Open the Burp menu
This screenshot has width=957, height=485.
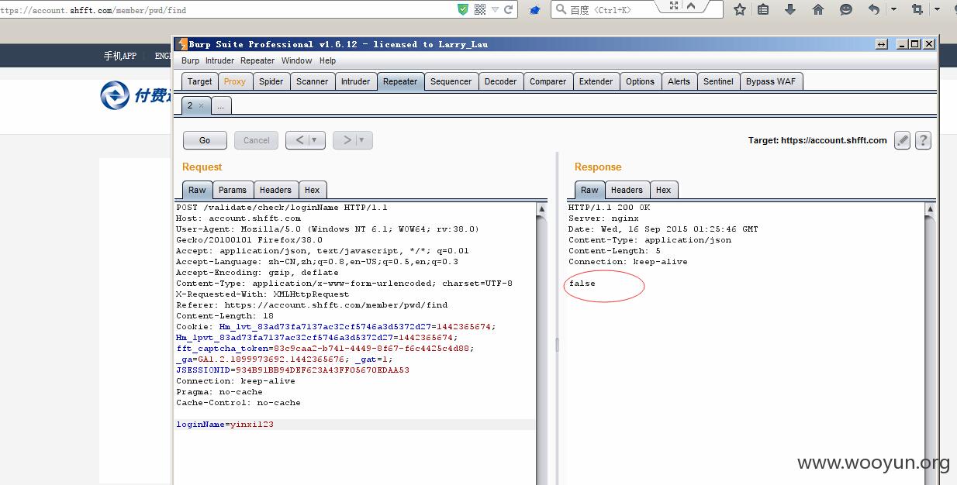point(190,60)
